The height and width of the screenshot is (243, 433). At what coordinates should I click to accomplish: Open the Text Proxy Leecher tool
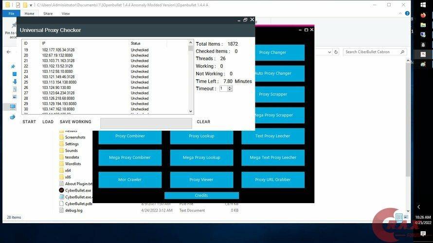pyautogui.click(x=273, y=136)
